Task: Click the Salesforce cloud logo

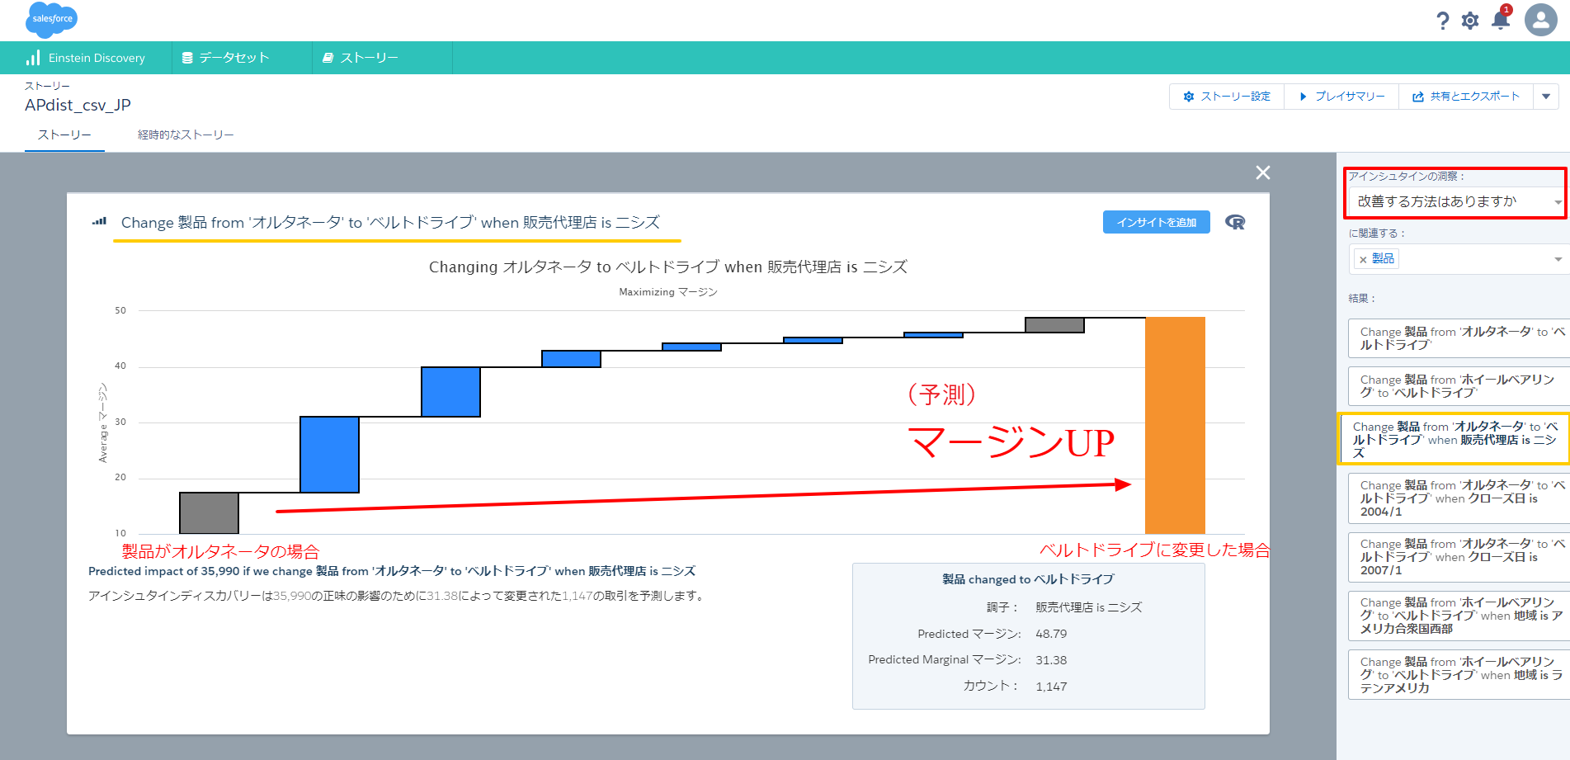Action: [x=51, y=19]
